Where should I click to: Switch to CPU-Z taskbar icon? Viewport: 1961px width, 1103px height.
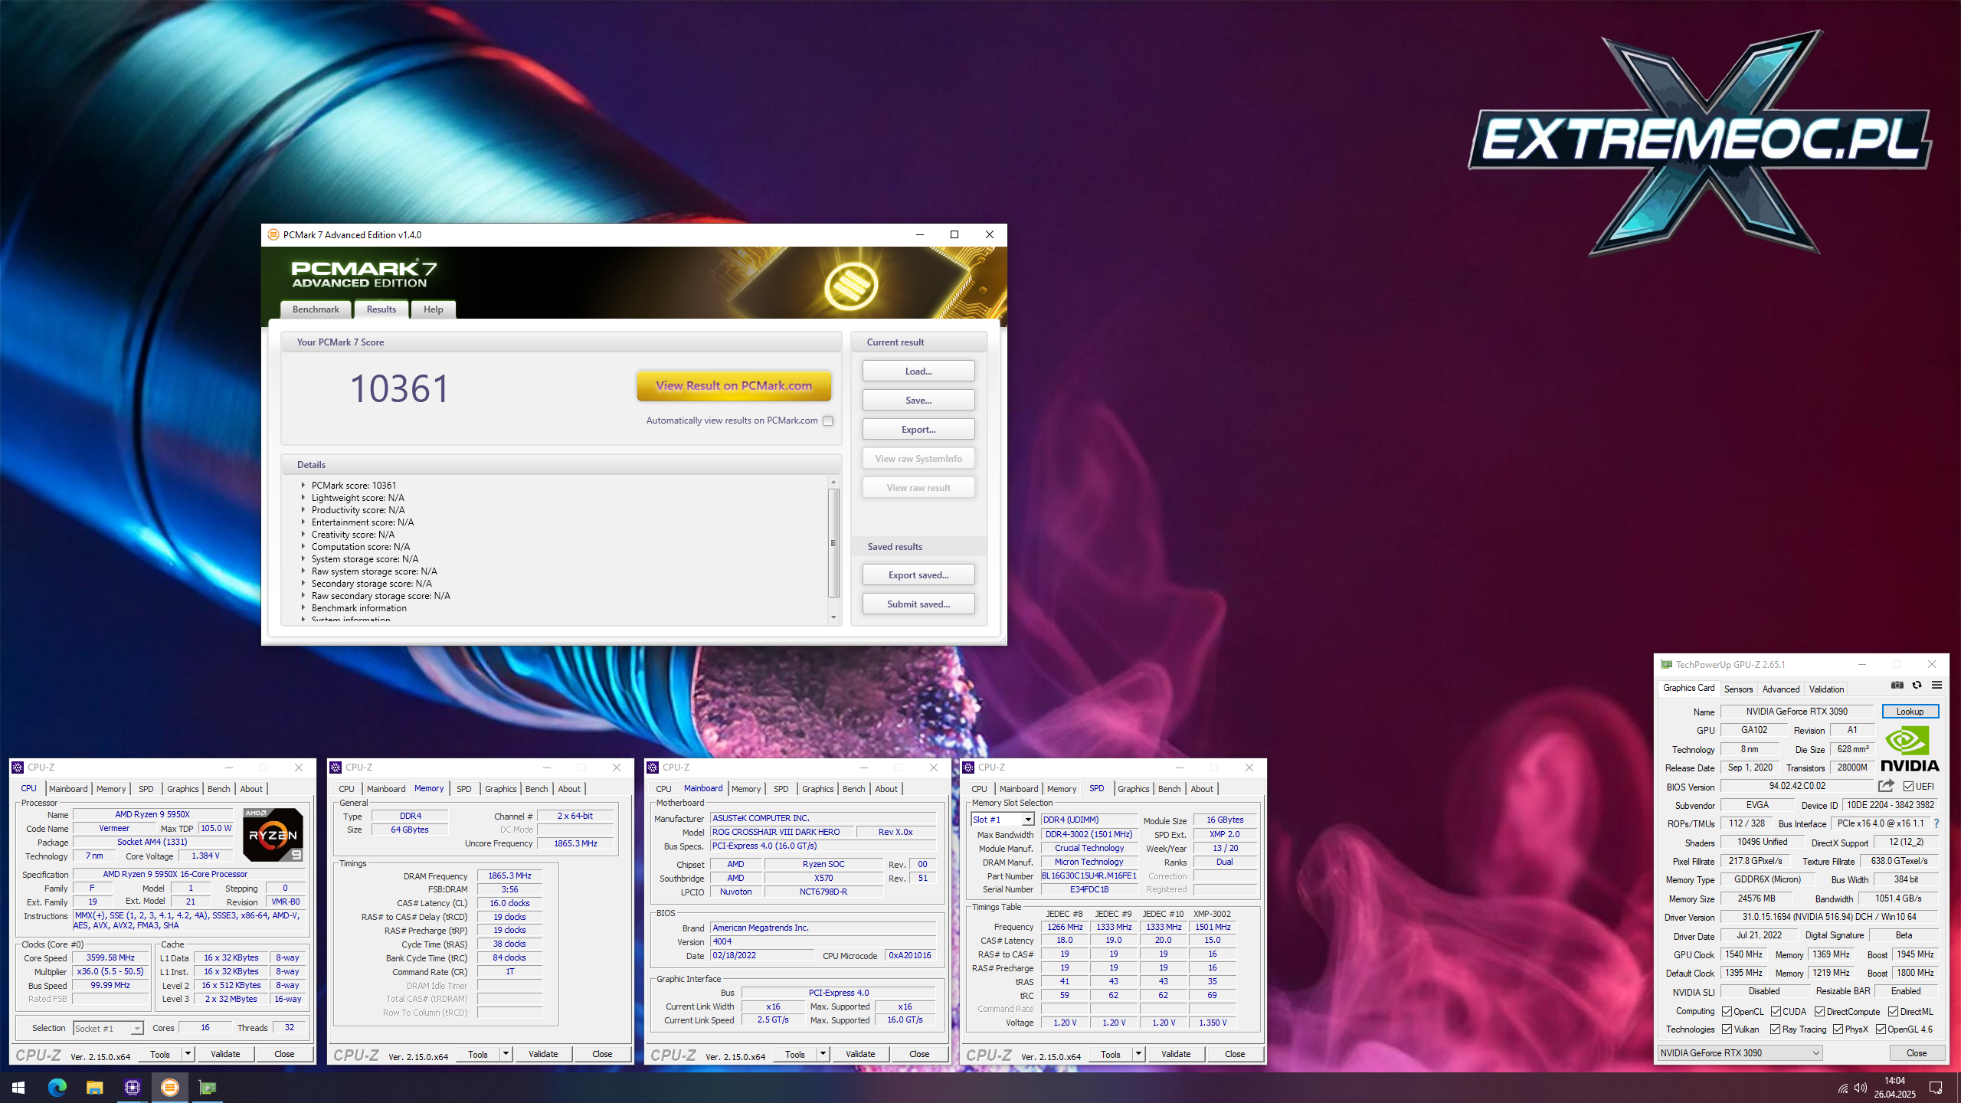pos(132,1088)
